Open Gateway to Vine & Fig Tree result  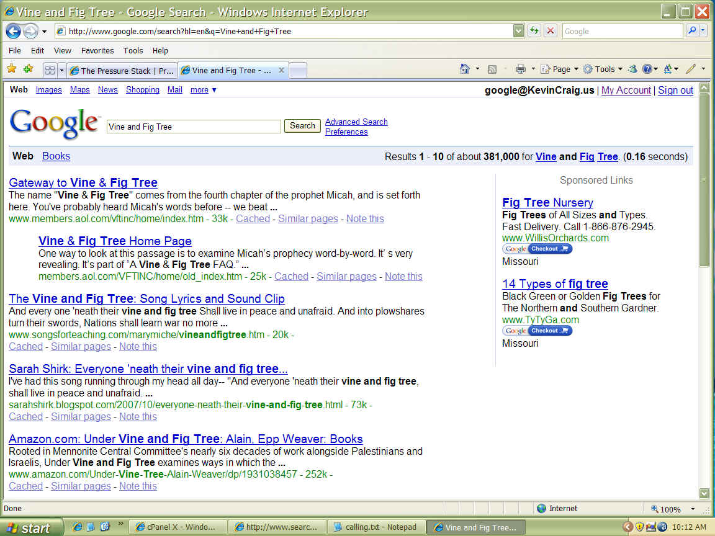pos(83,183)
